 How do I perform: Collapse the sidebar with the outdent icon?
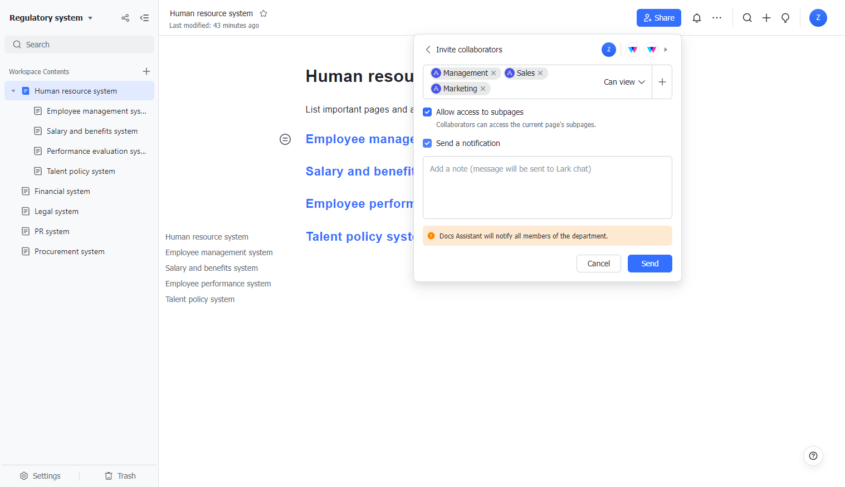(144, 18)
